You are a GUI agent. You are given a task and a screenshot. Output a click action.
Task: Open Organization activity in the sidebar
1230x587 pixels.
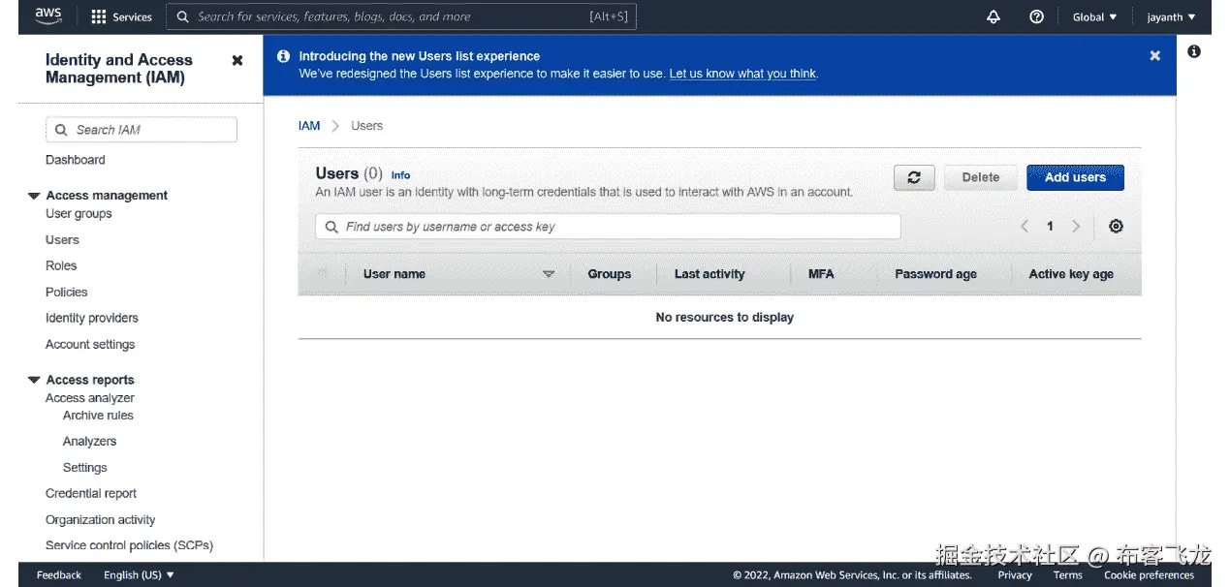pos(100,520)
